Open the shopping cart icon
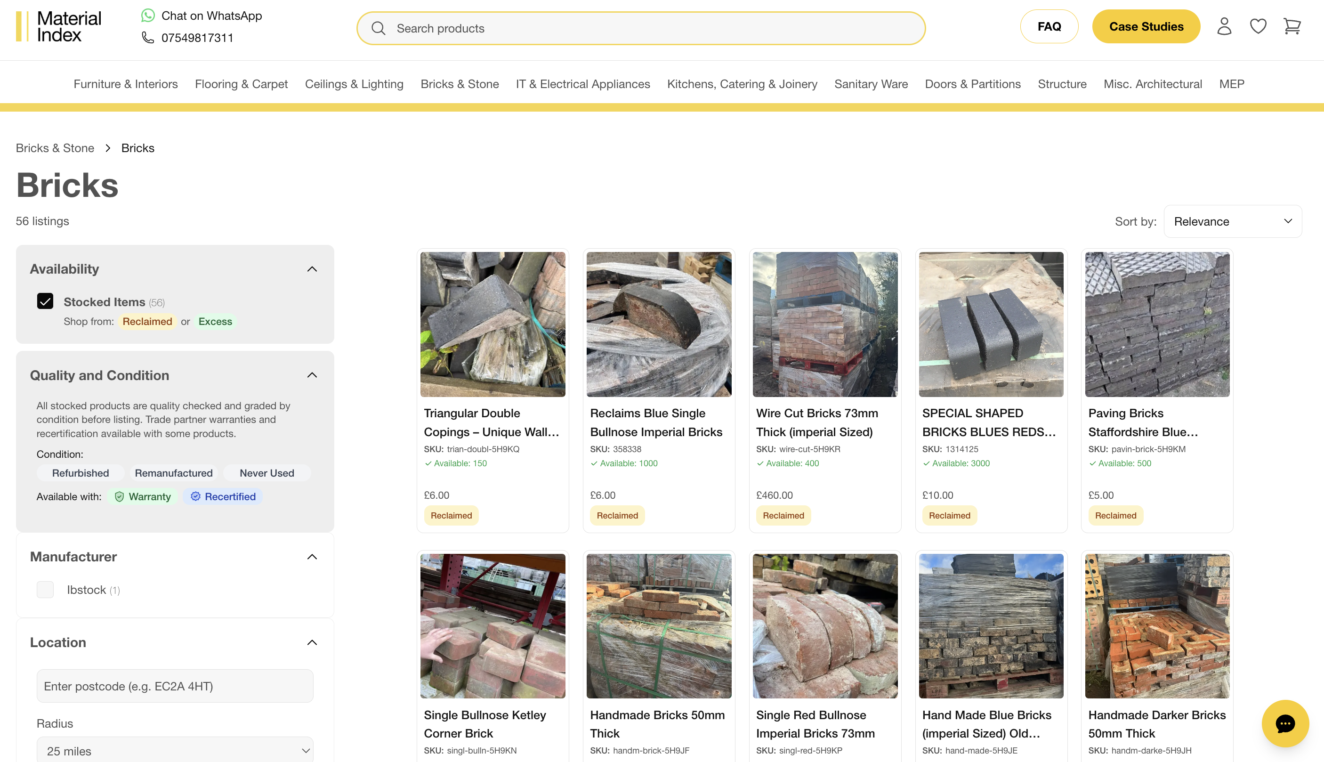 tap(1292, 26)
